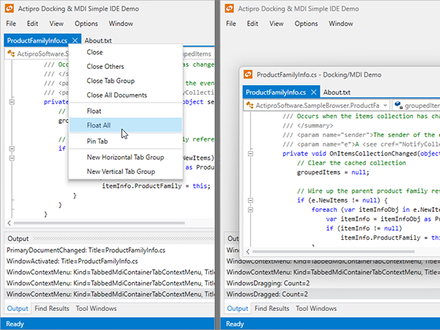Viewport: 440px width, 330px height.
Task: Select About.txt tab in floating window
Action: pos(337,92)
